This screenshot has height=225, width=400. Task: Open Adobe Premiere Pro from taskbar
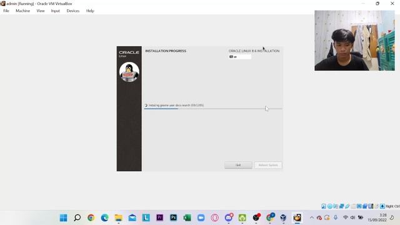point(160,217)
